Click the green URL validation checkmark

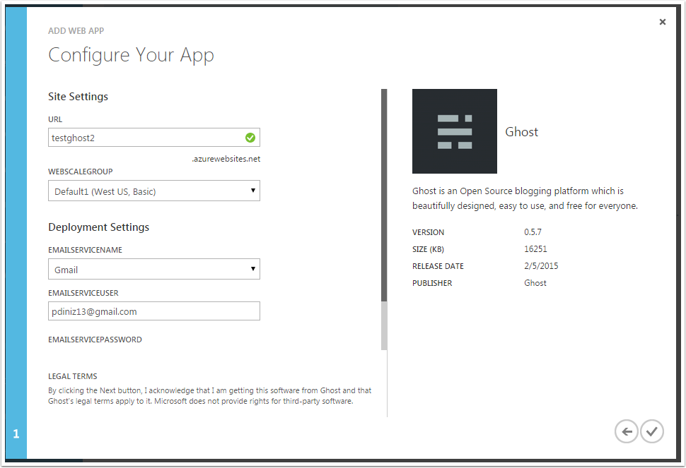pos(250,138)
